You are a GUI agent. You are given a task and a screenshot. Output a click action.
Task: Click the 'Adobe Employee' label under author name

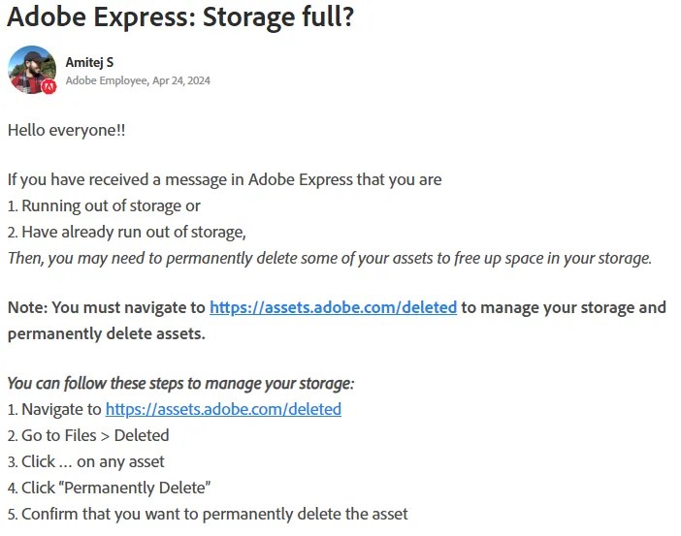click(x=106, y=80)
